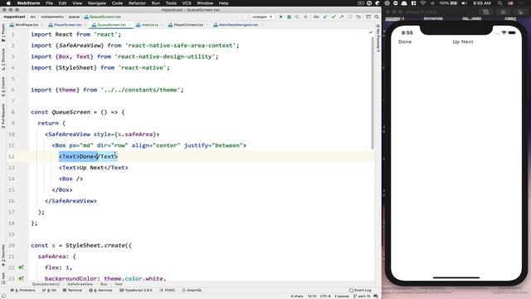The width and height of the screenshot is (531, 299).
Task: Click the theme import on line 6
Action: click(67, 90)
